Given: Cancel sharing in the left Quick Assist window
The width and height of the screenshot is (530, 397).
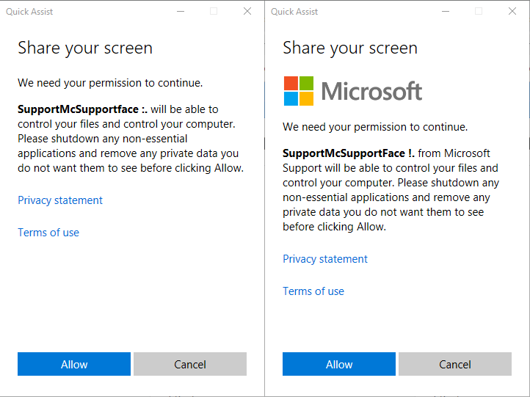Looking at the screenshot, I should click(190, 364).
